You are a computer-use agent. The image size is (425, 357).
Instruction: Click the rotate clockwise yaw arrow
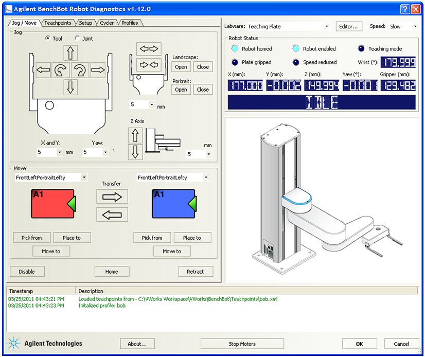[x=80, y=69]
